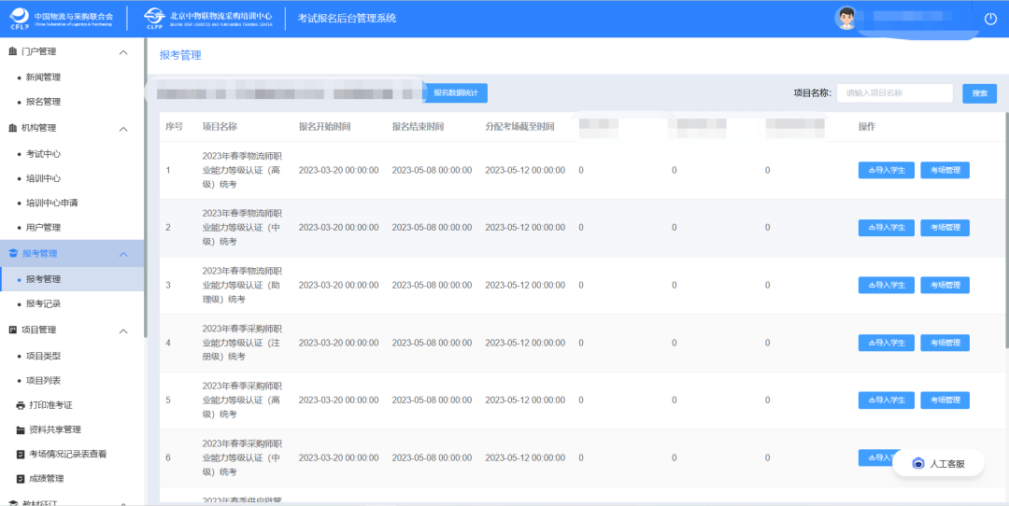Open 报名管理 in the sidebar
This screenshot has width=1009, height=506.
point(43,102)
